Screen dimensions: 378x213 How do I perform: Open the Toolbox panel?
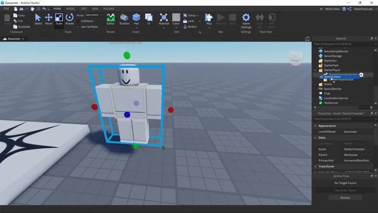[x=124, y=19]
